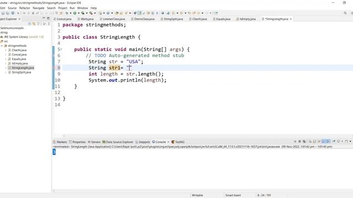Minimize the Project Explorer panel

click(44, 18)
